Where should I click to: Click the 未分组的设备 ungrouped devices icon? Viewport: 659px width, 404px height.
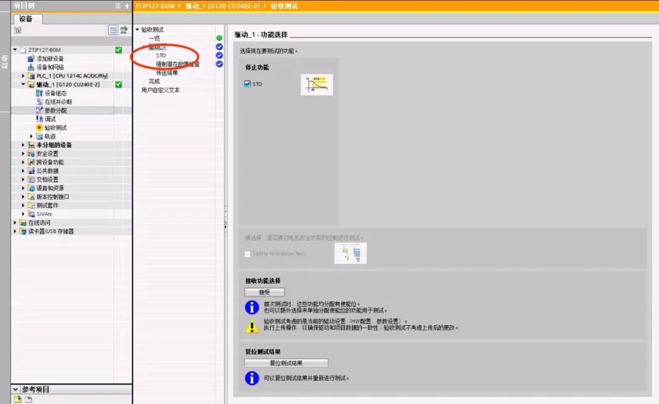[x=31, y=145]
